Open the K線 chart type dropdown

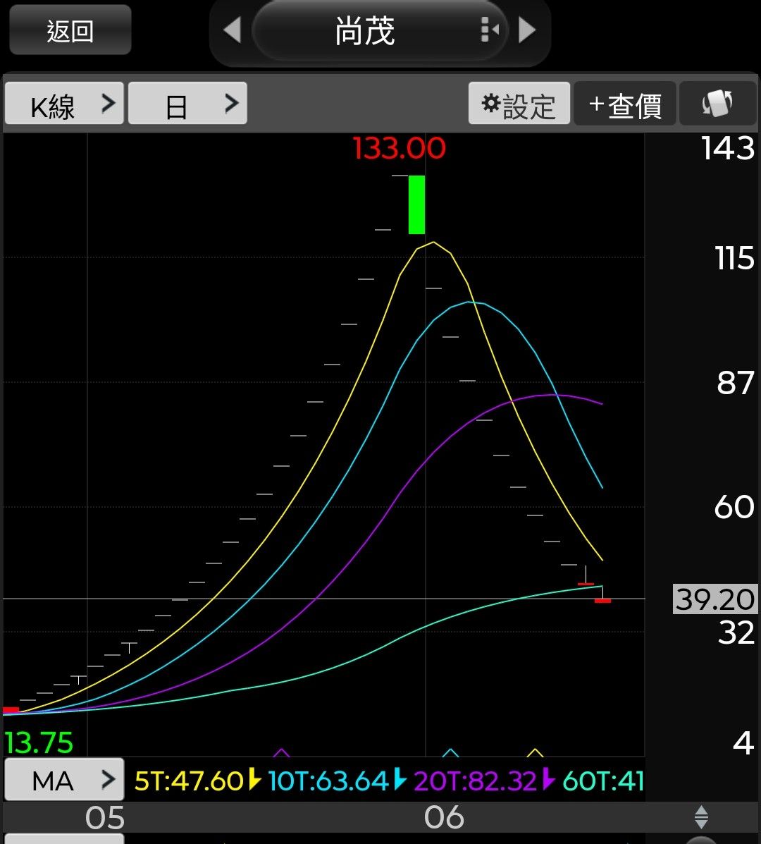pyautogui.click(x=65, y=104)
